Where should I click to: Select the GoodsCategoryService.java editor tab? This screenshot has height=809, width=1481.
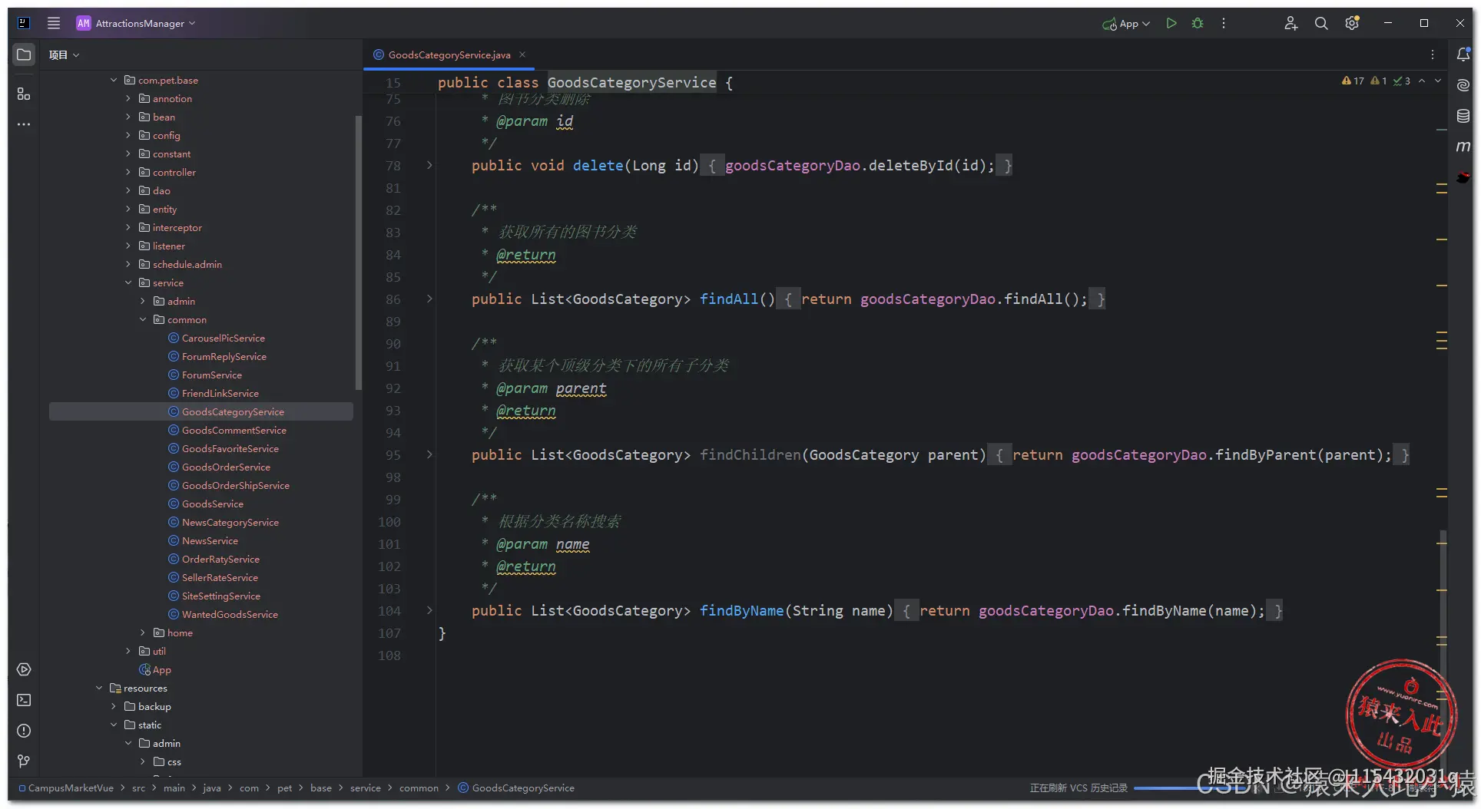[x=449, y=54]
